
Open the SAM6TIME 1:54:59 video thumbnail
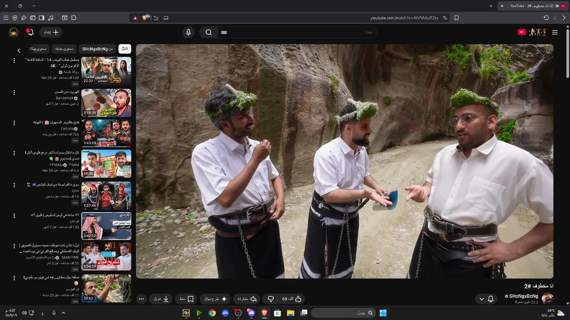[106, 256]
